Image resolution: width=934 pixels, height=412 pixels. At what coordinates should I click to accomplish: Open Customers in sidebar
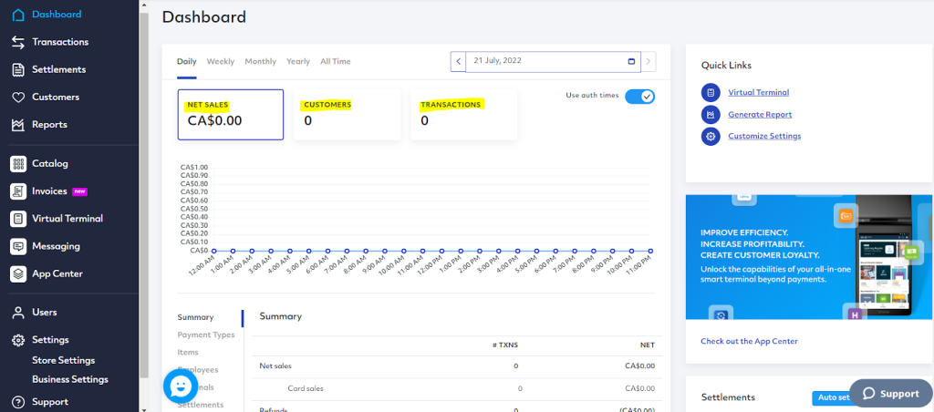[56, 97]
